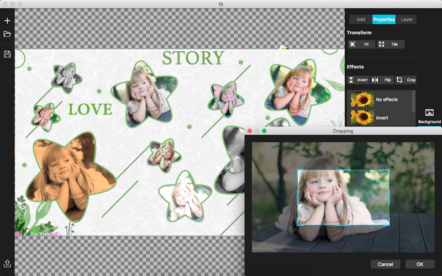Click the Invert icon in Effects row
The image size is (442, 276).
[351, 80]
